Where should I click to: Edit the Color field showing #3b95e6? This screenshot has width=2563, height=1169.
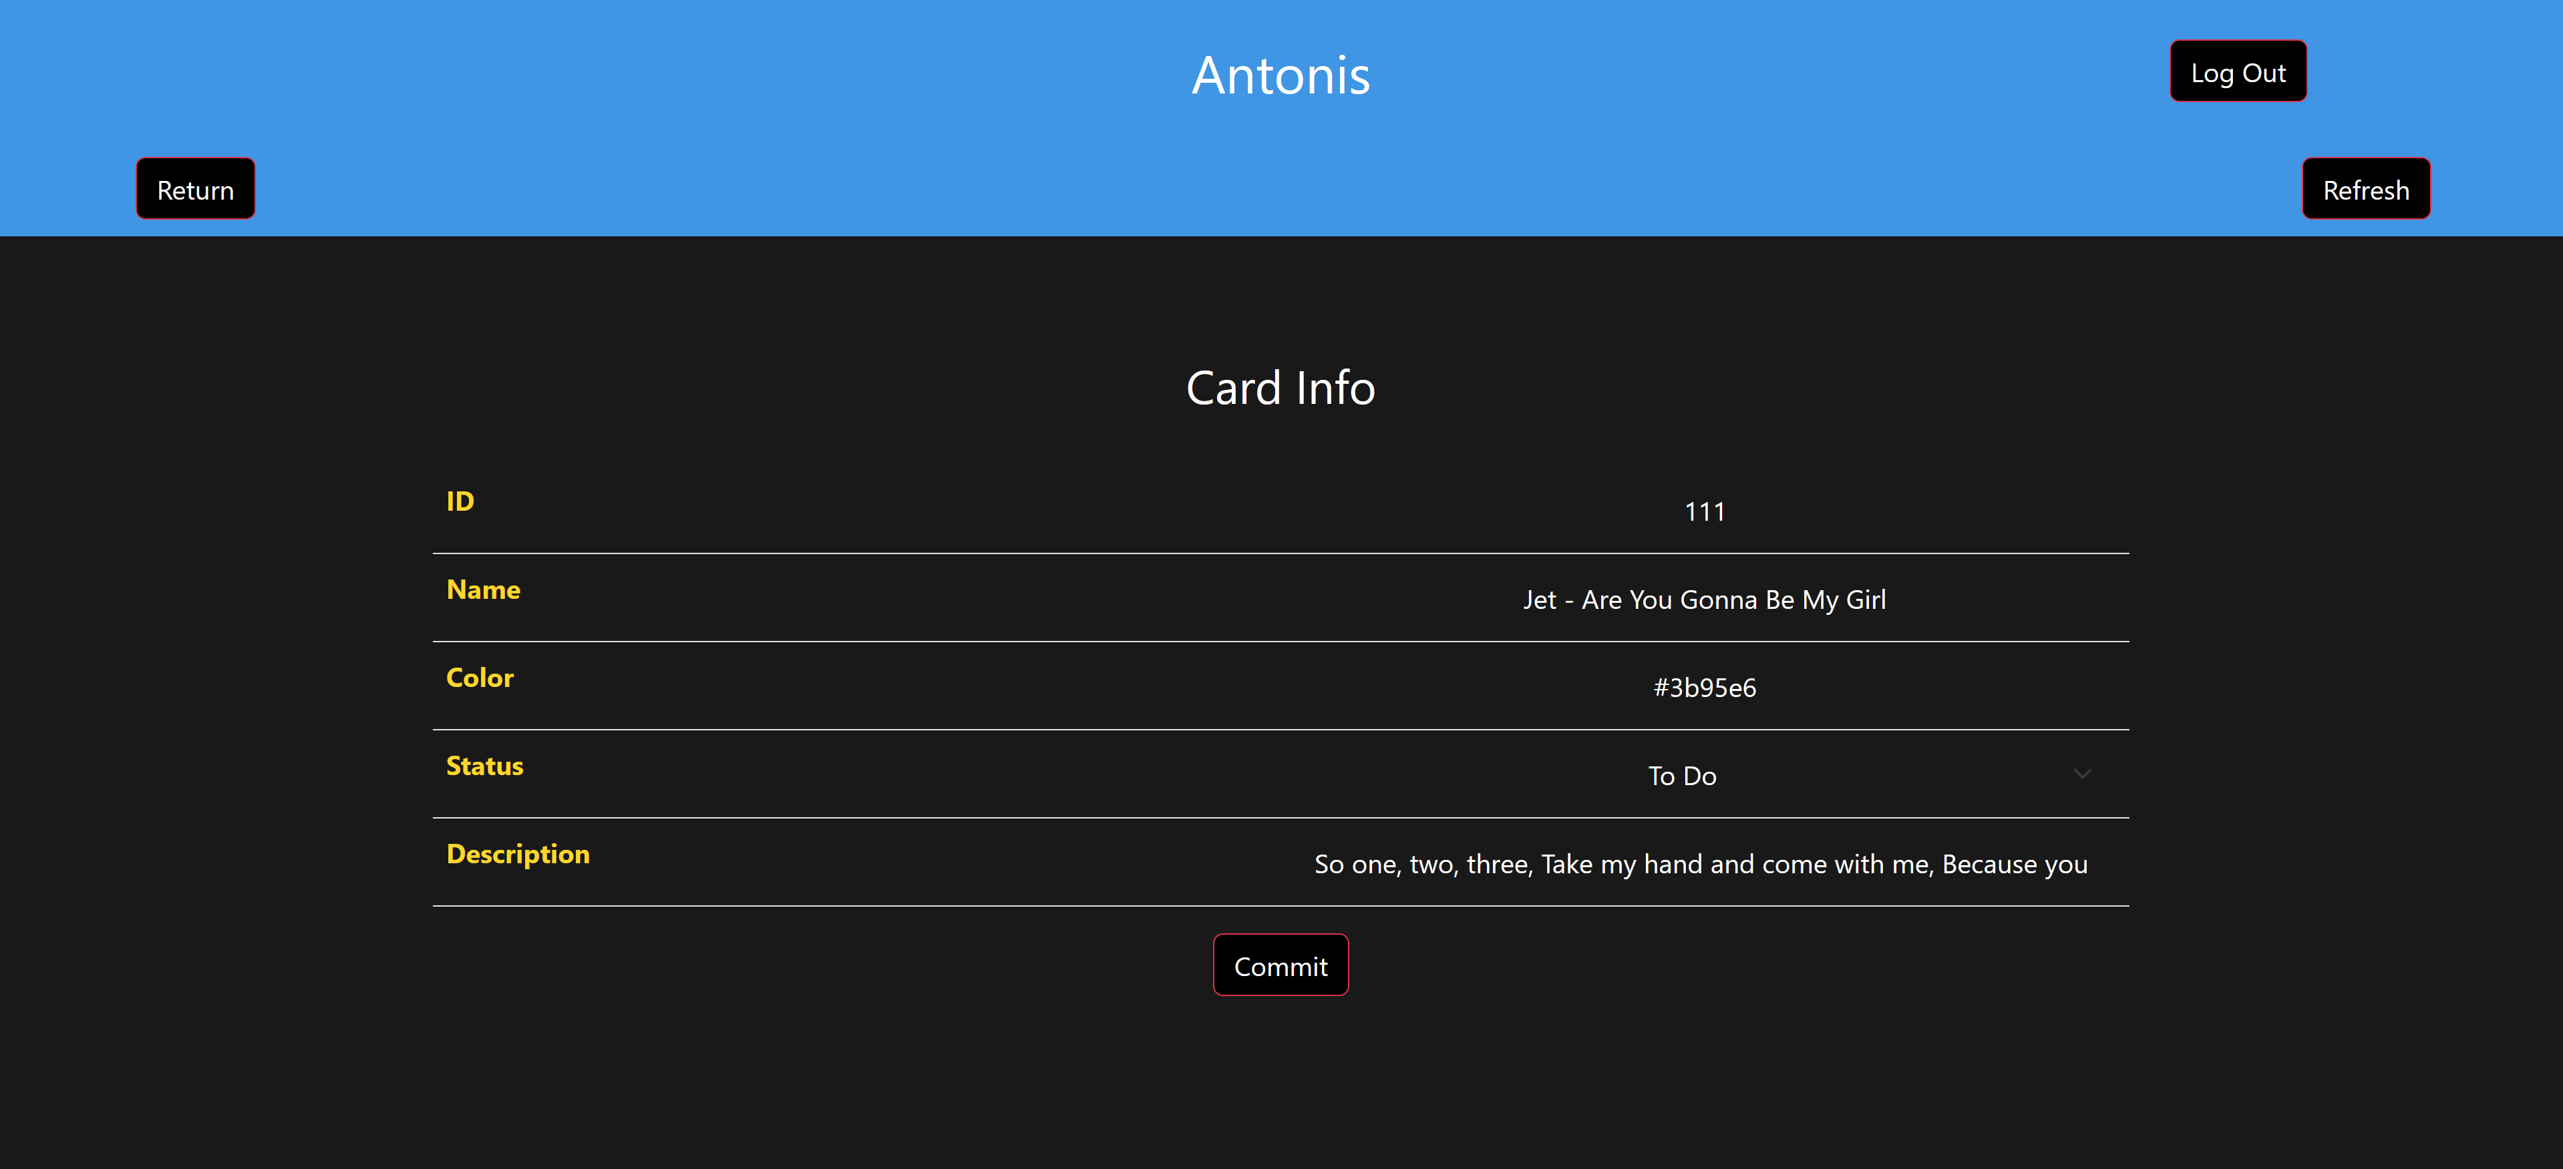click(x=1705, y=688)
